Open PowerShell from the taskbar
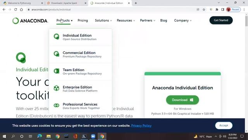 click(x=84, y=136)
